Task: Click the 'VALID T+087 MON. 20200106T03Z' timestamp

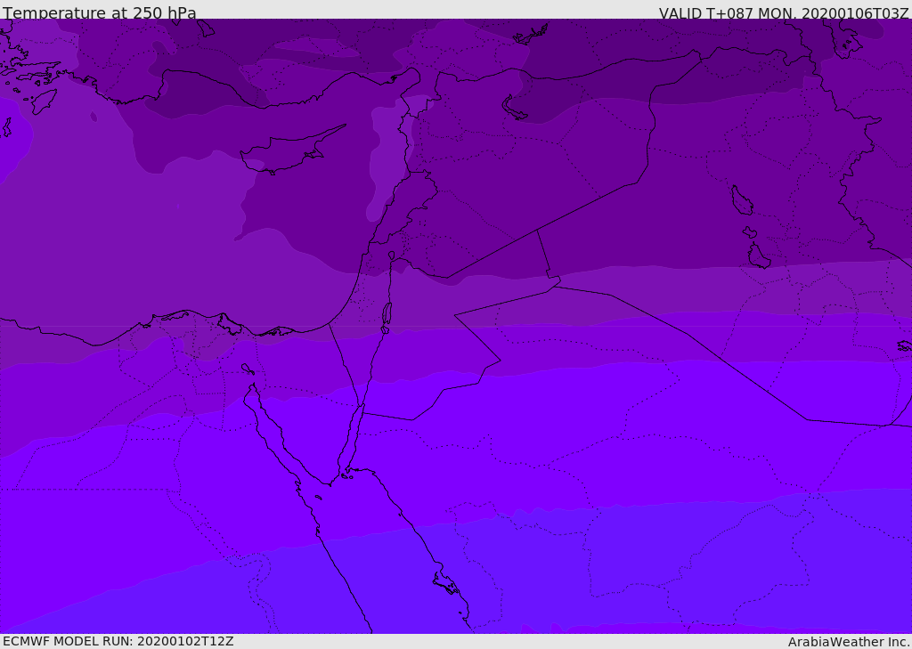Action: [x=784, y=12]
